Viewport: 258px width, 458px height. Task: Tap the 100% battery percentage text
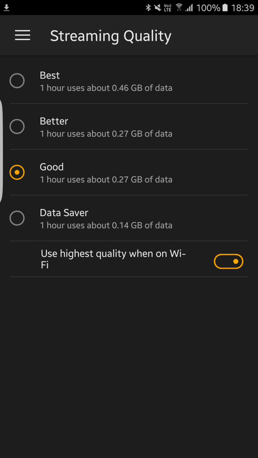coord(208,8)
